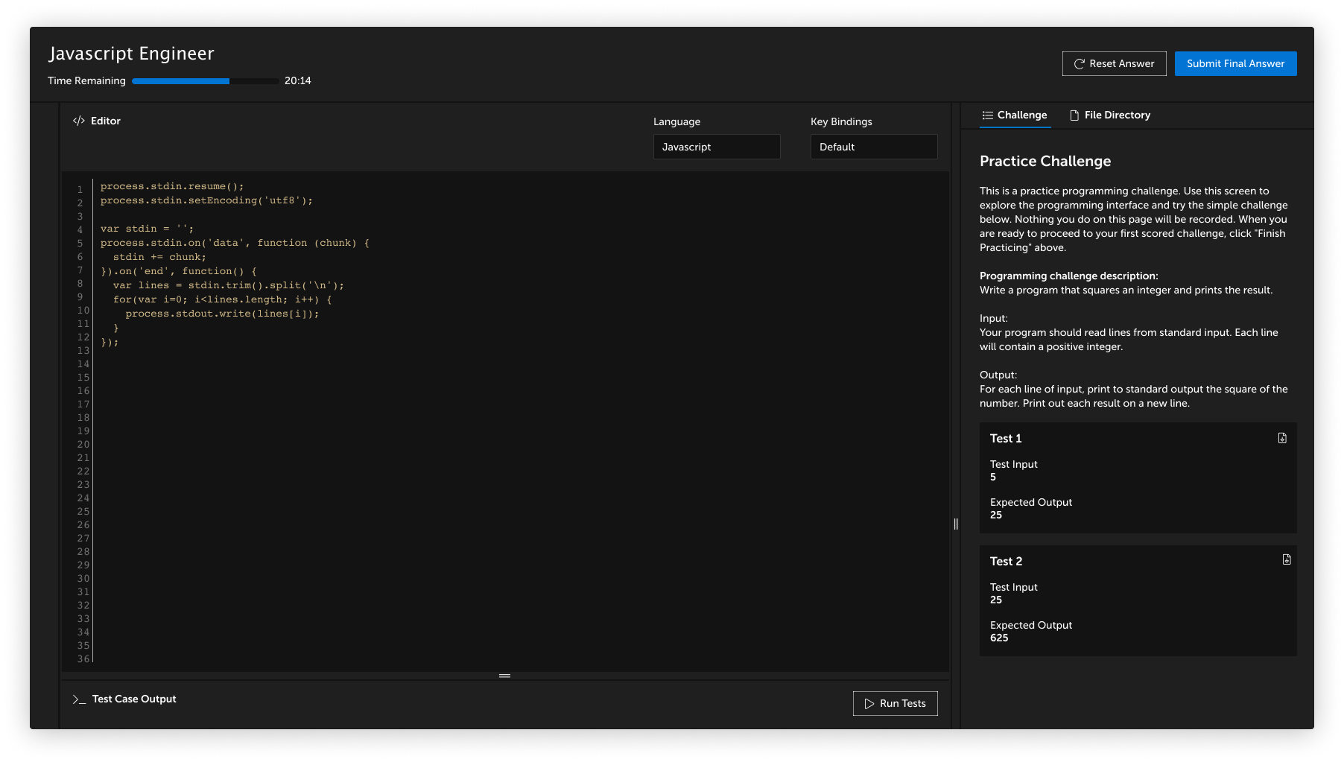
Task: Open the Key Bindings dropdown showing Default
Action: tap(874, 147)
